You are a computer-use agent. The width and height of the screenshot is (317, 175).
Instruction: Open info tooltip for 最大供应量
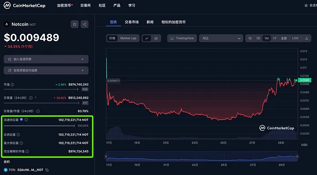pyautogui.click(x=21, y=143)
